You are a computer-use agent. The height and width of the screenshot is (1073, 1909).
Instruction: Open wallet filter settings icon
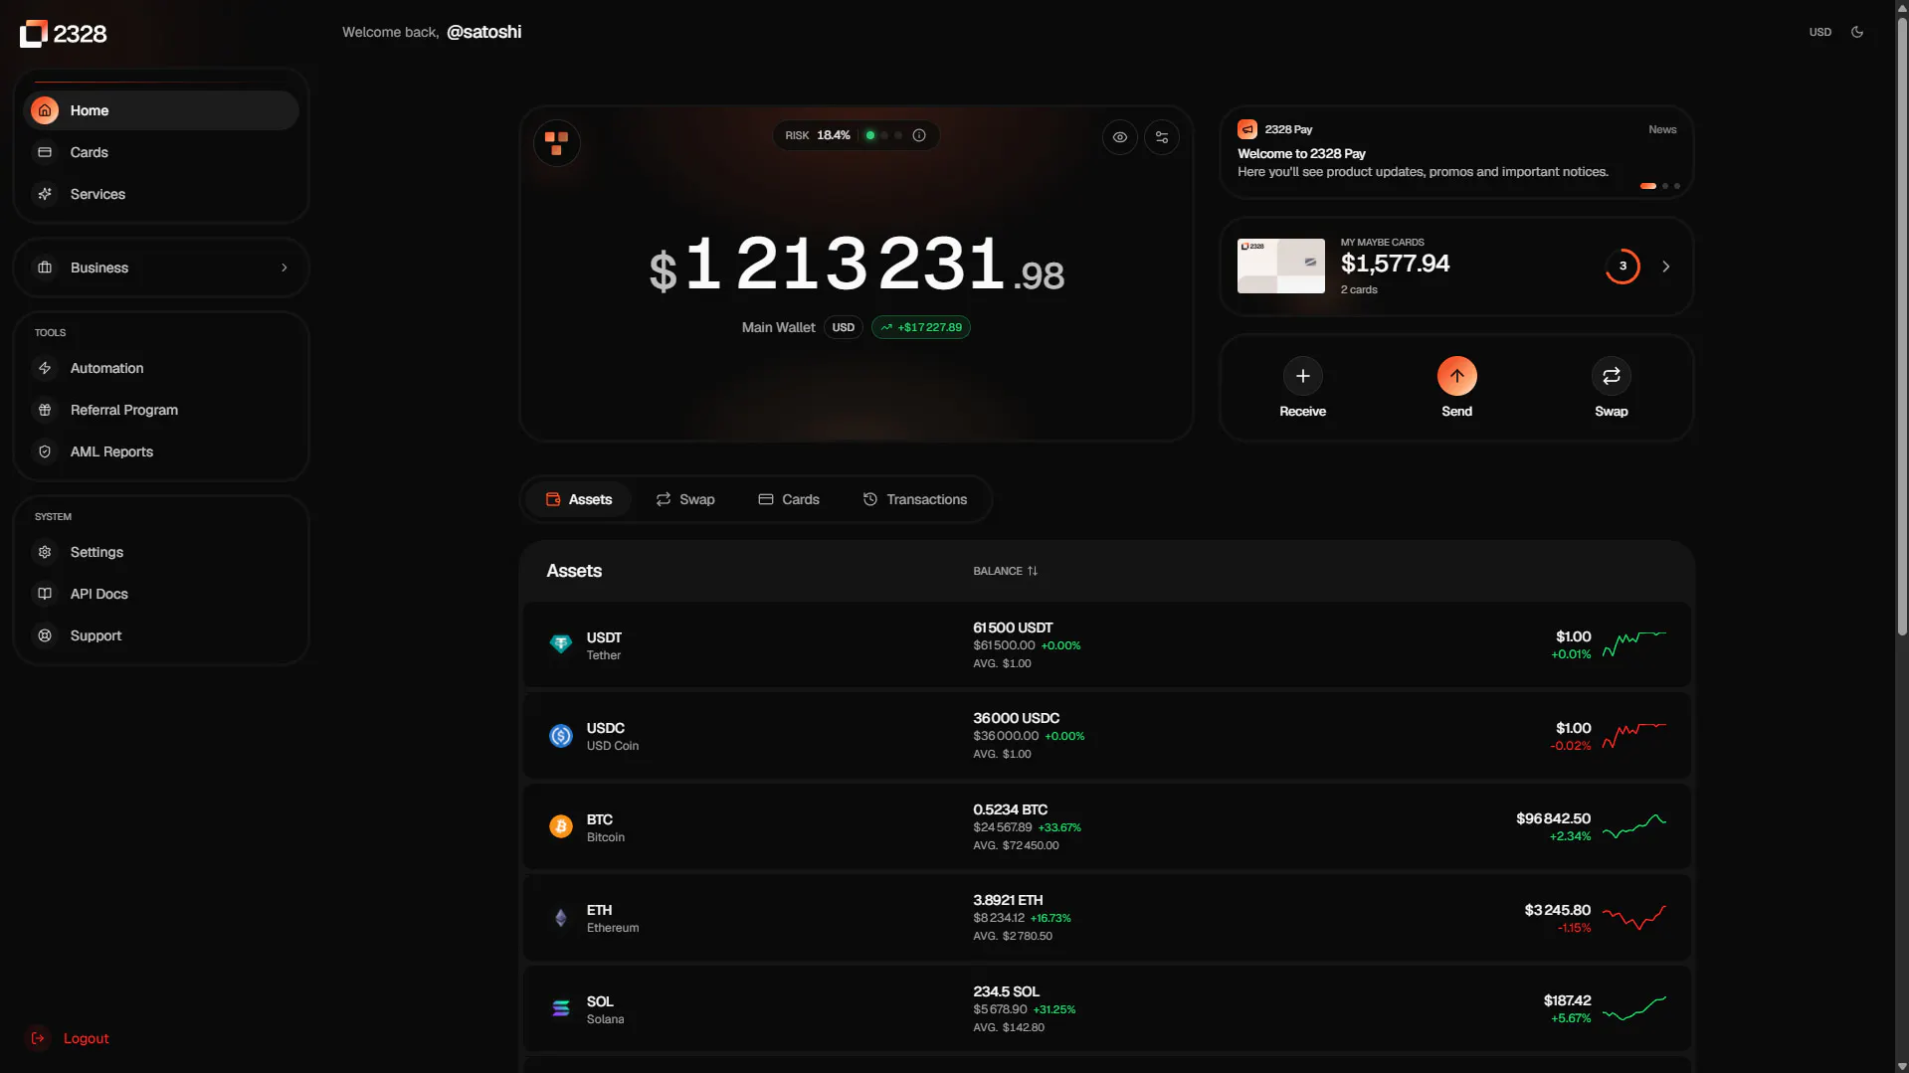(1161, 137)
